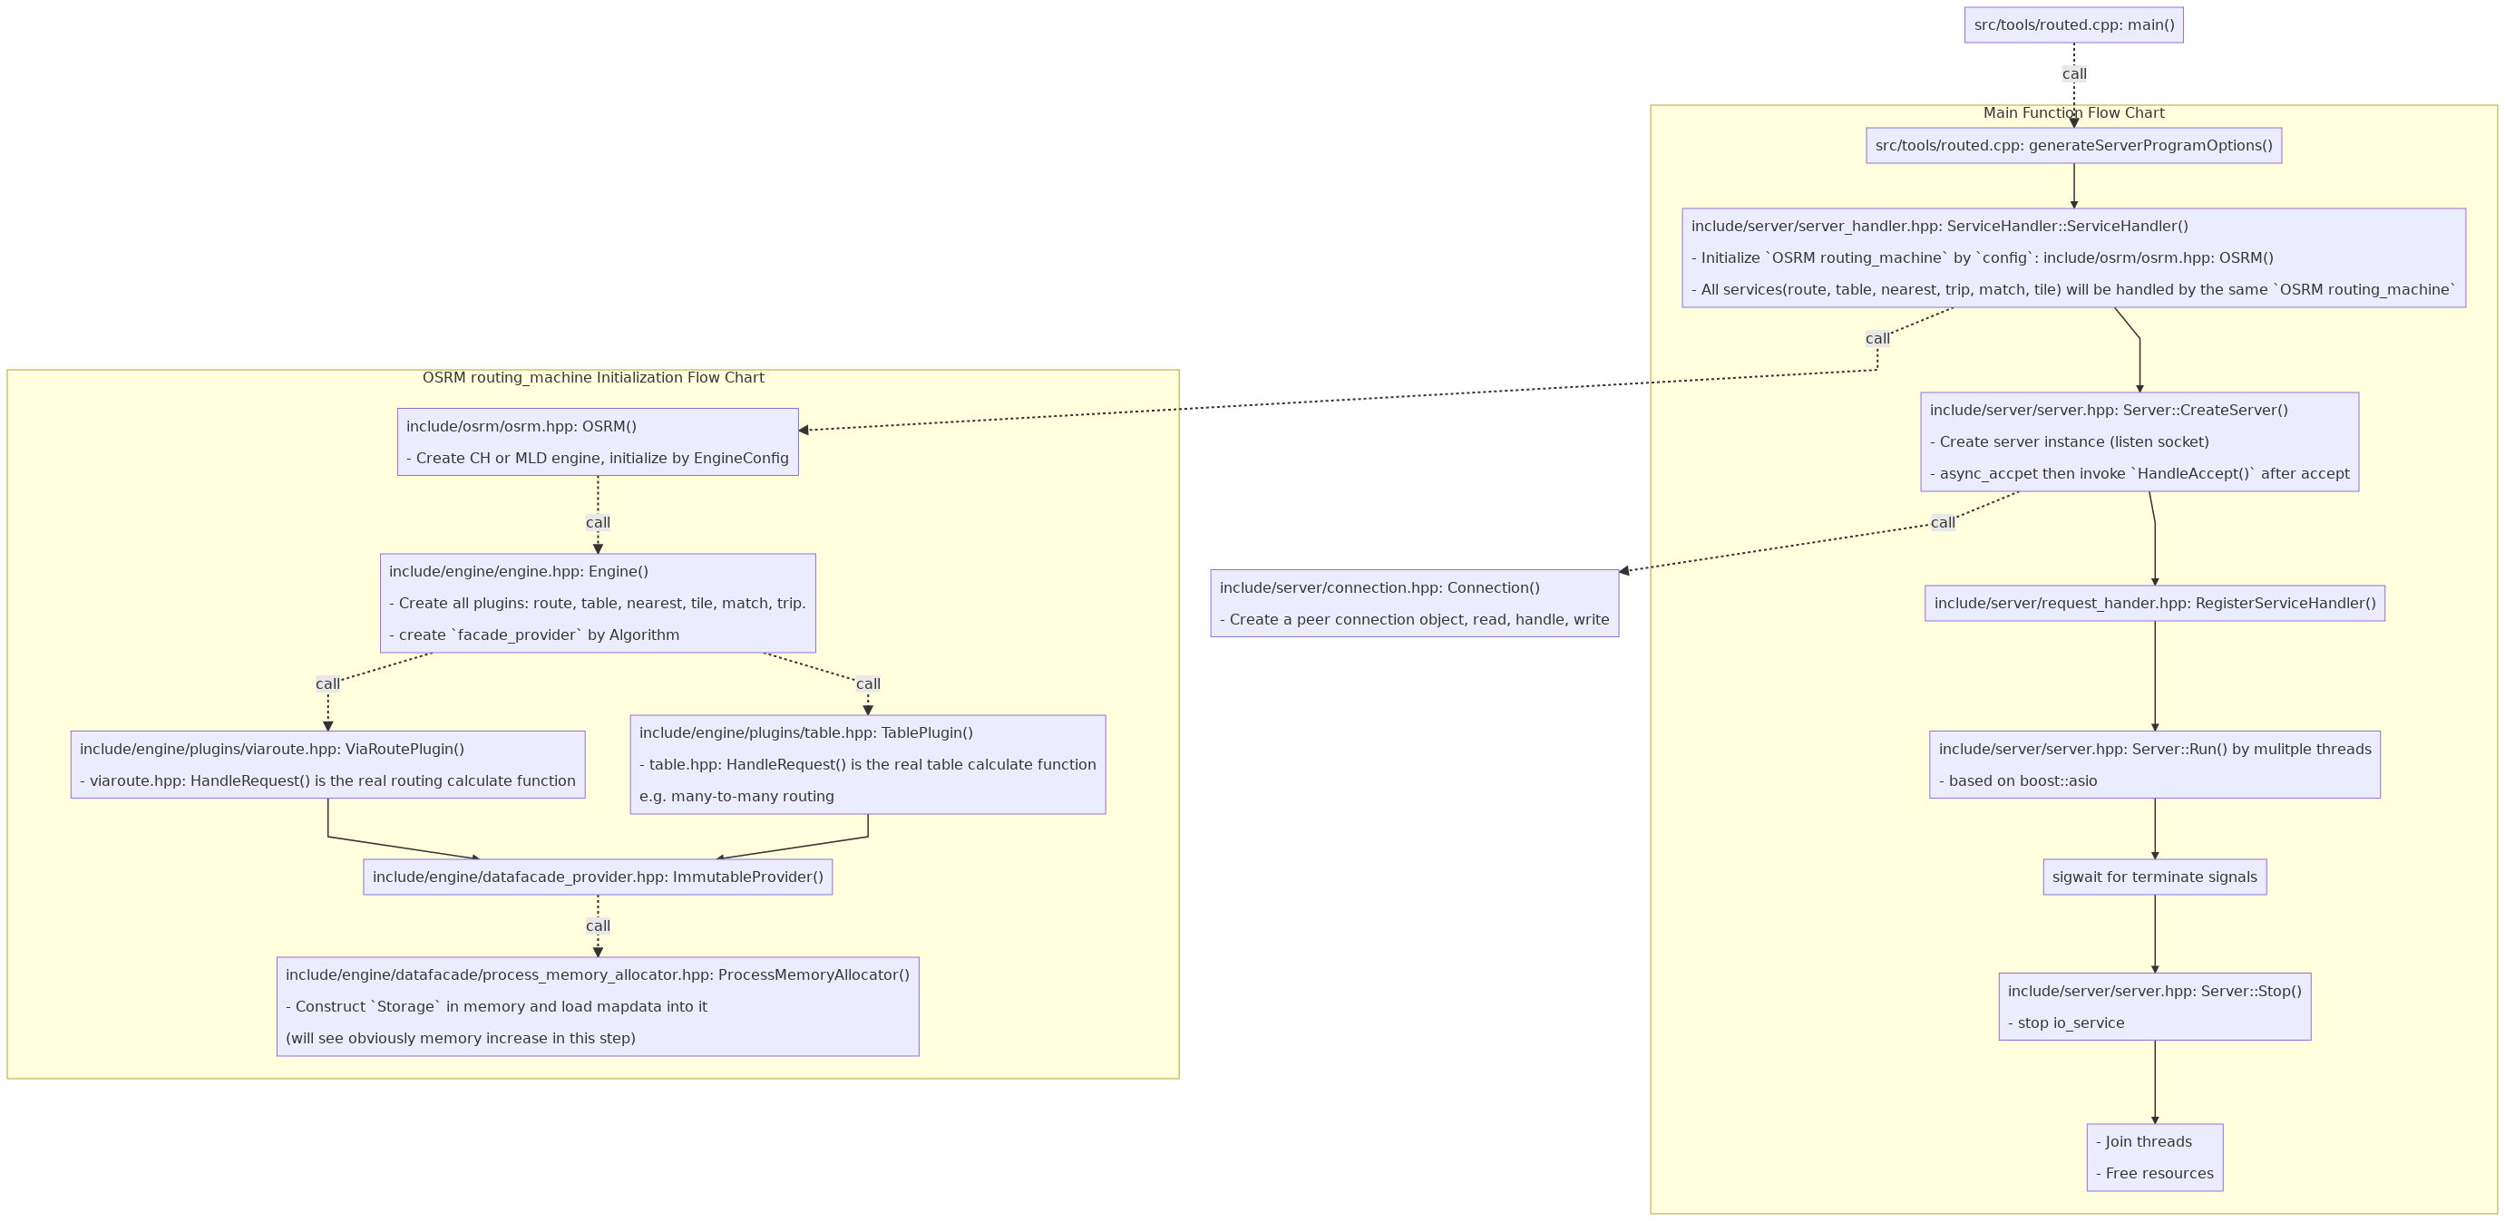Select the connection.hpp: Connection() node

(x=1414, y=604)
